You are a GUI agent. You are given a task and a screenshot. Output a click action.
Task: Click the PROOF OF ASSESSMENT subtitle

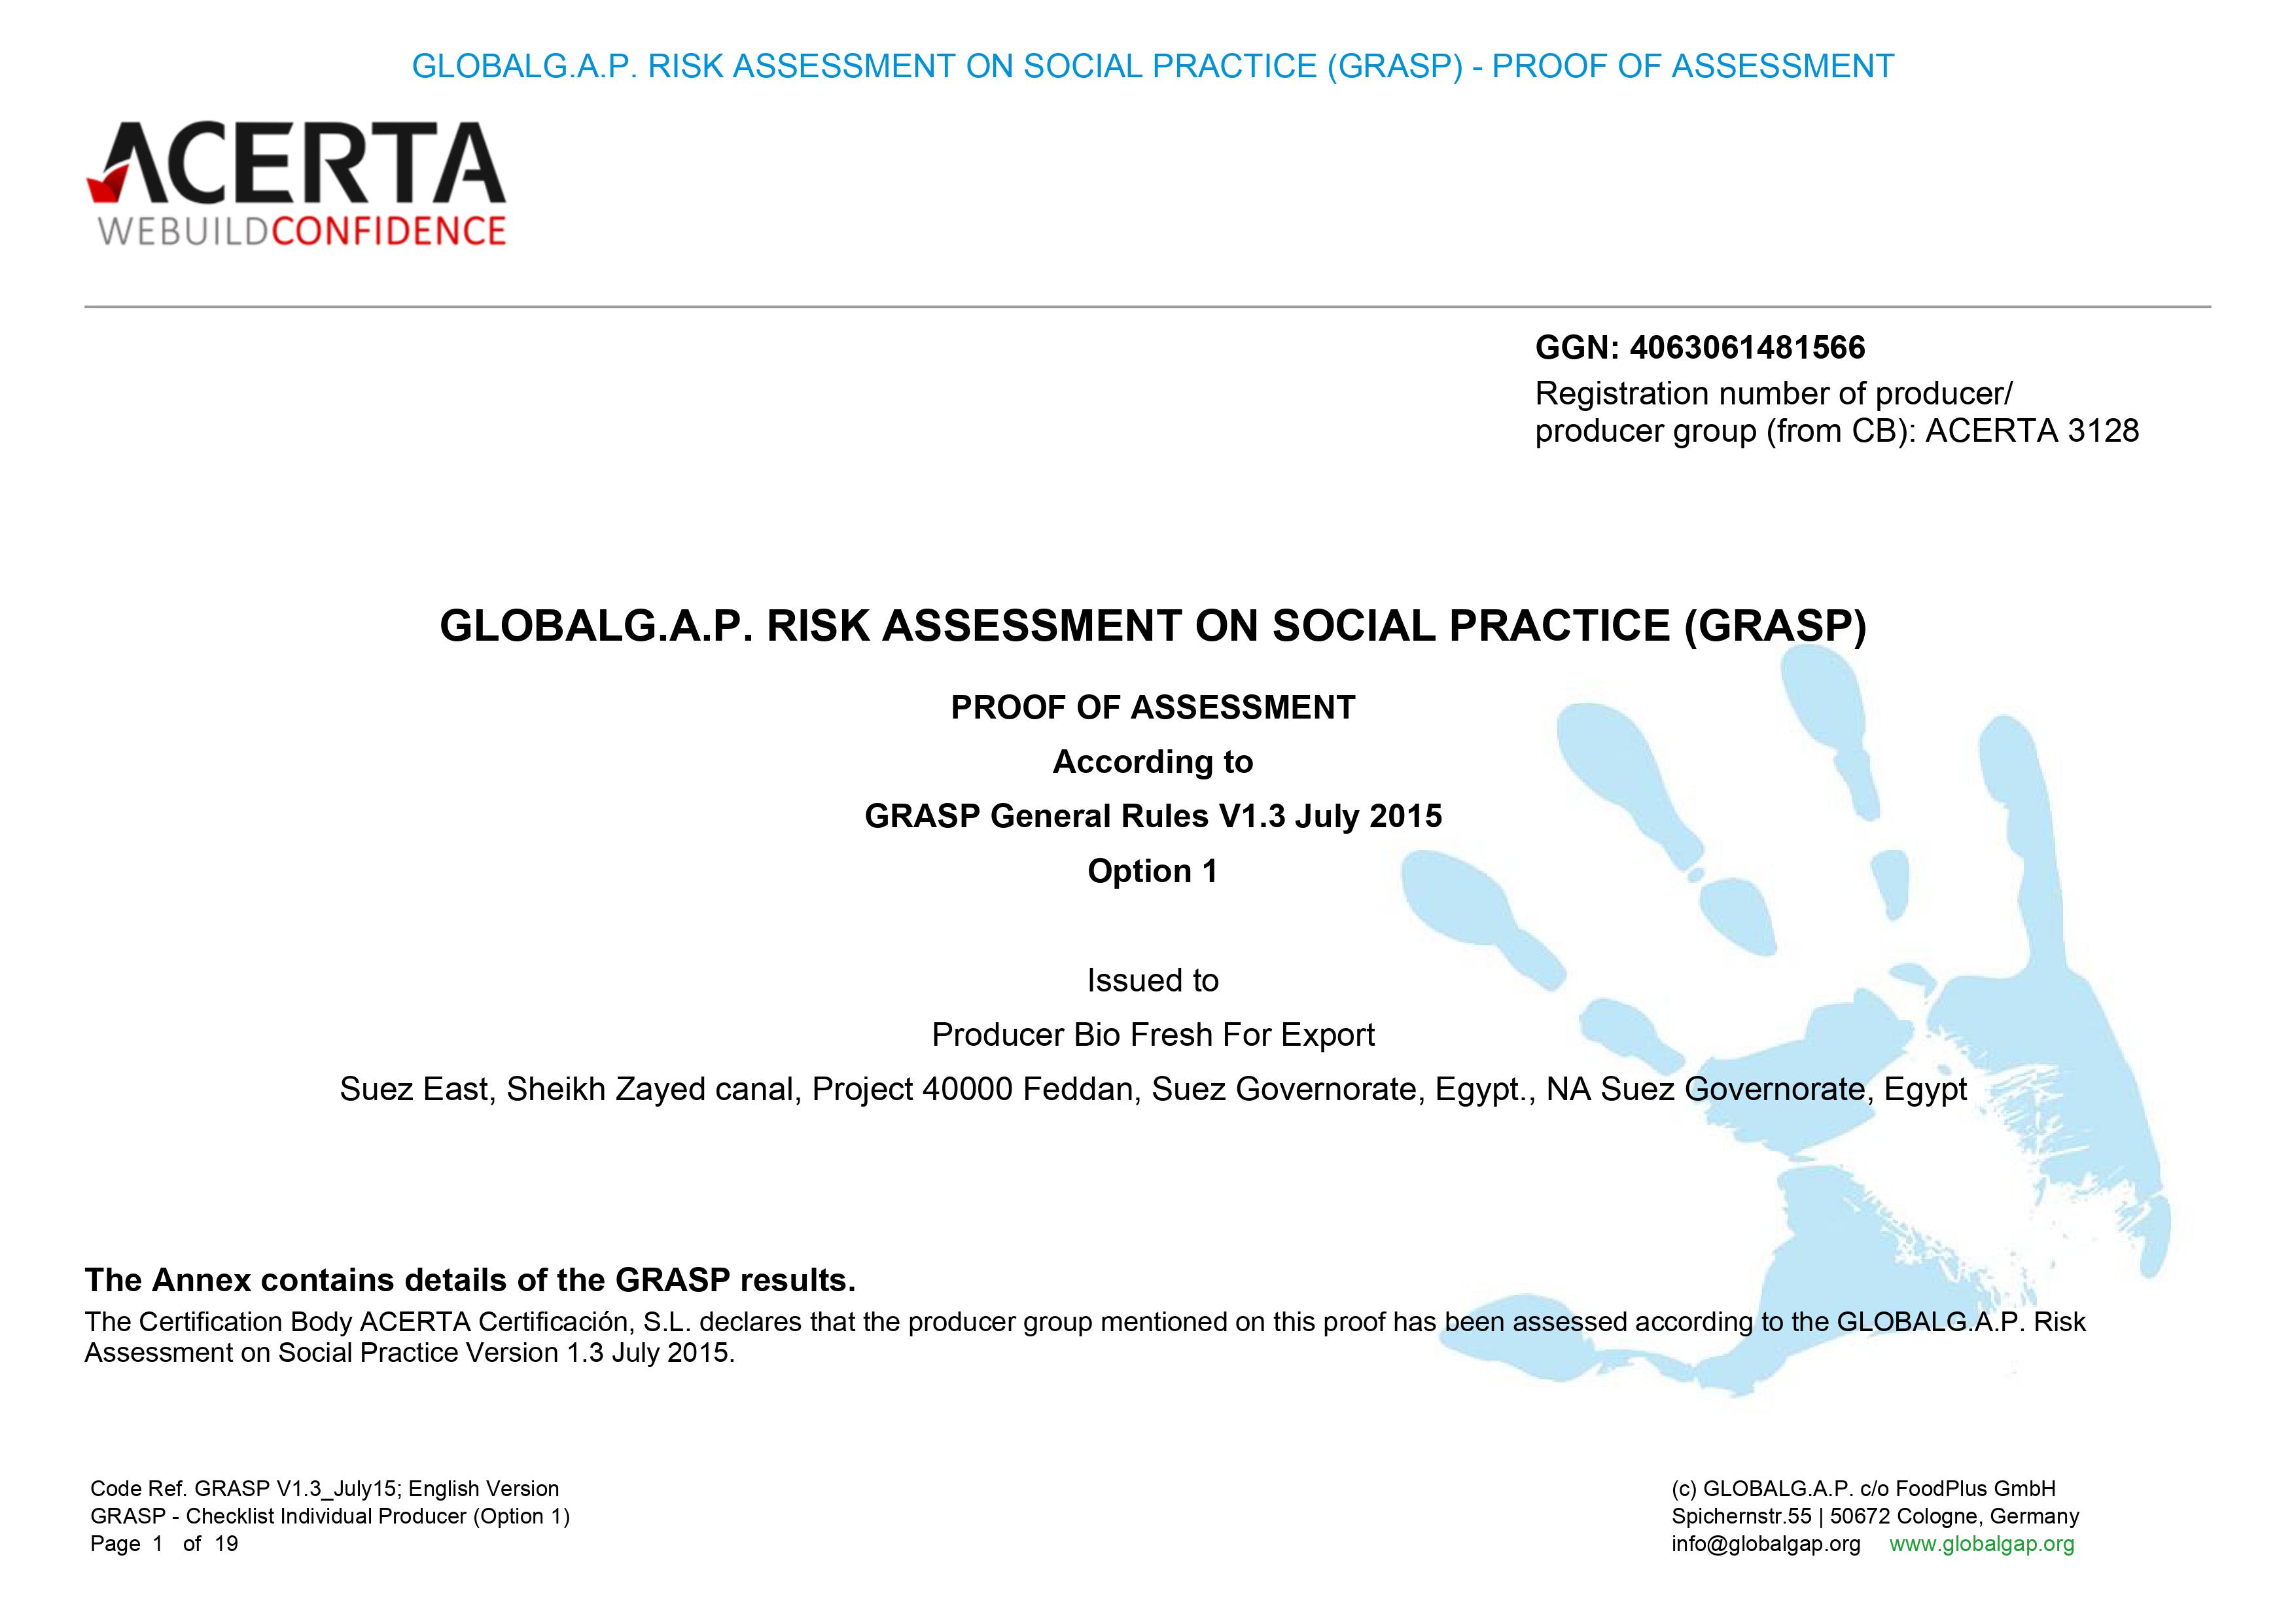pos(1152,707)
